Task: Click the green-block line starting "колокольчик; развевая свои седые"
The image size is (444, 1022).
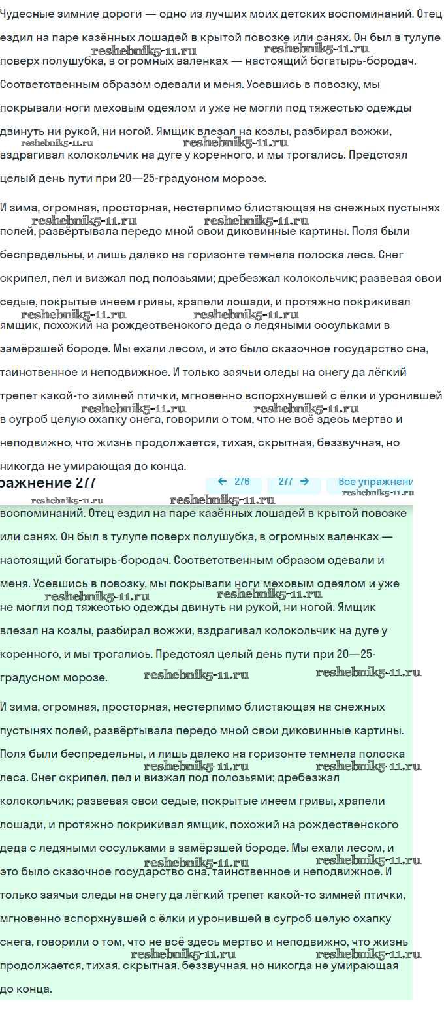Action: [x=193, y=801]
